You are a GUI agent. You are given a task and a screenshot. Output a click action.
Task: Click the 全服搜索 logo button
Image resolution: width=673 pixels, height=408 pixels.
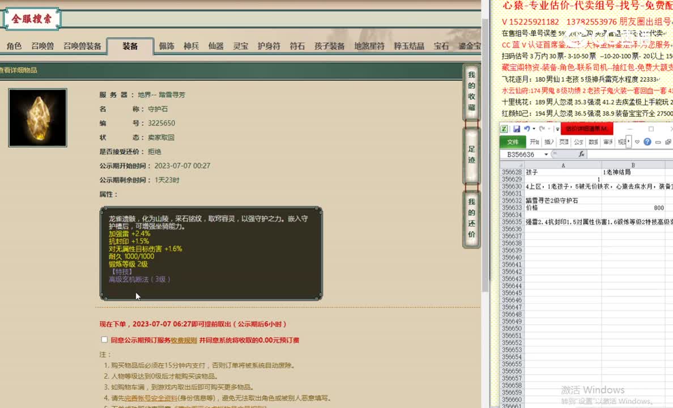click(x=32, y=19)
